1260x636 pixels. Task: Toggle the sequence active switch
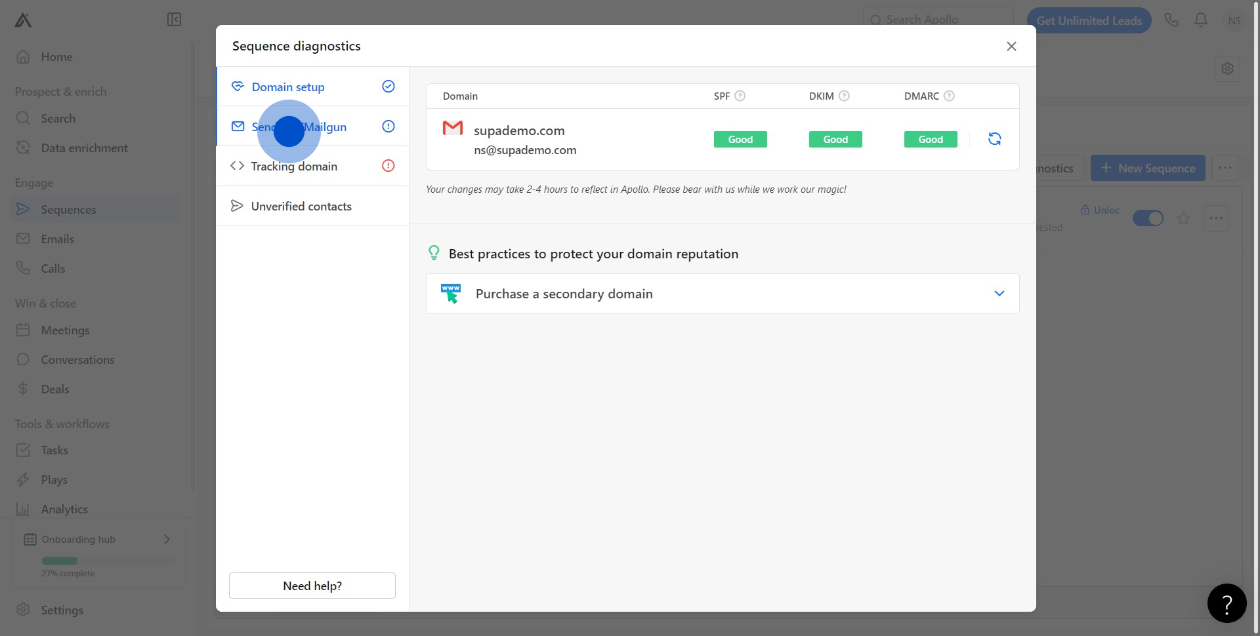click(1148, 218)
